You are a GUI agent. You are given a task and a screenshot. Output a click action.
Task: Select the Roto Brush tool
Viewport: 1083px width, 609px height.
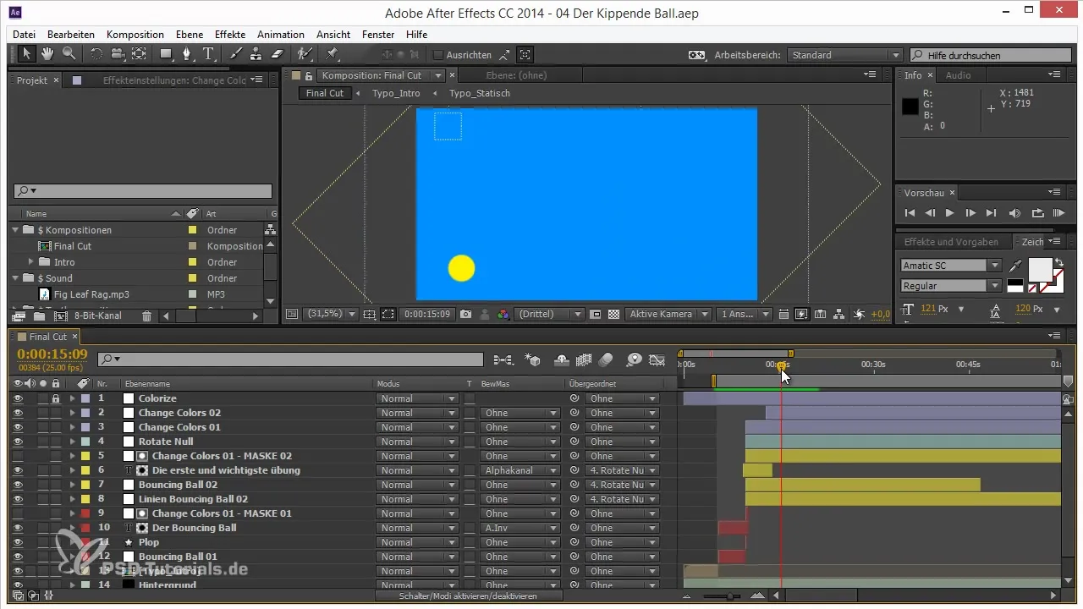[305, 54]
